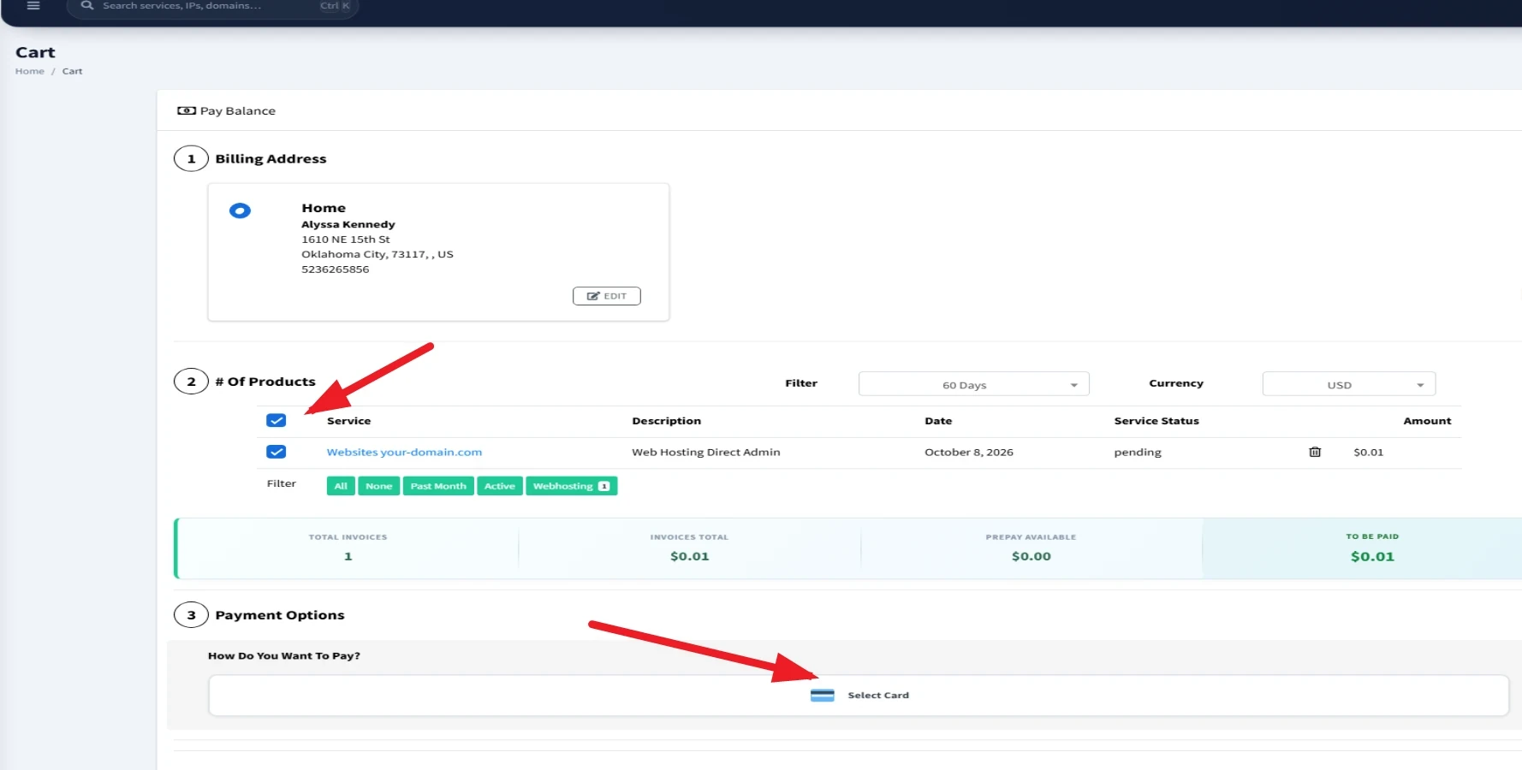Apply the All filter tag

tap(341, 486)
